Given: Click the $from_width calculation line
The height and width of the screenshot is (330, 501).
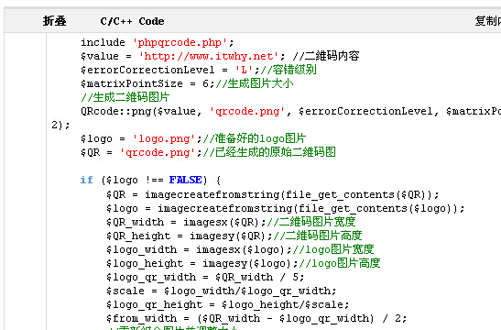Looking at the screenshot, I should pos(256,318).
